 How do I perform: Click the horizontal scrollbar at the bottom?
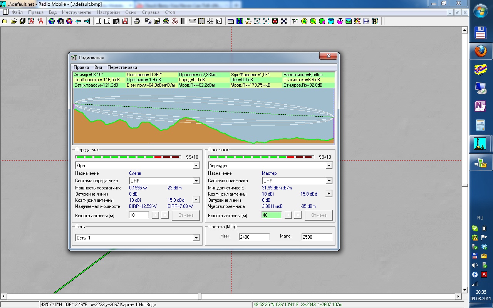pyautogui.click(x=231, y=296)
